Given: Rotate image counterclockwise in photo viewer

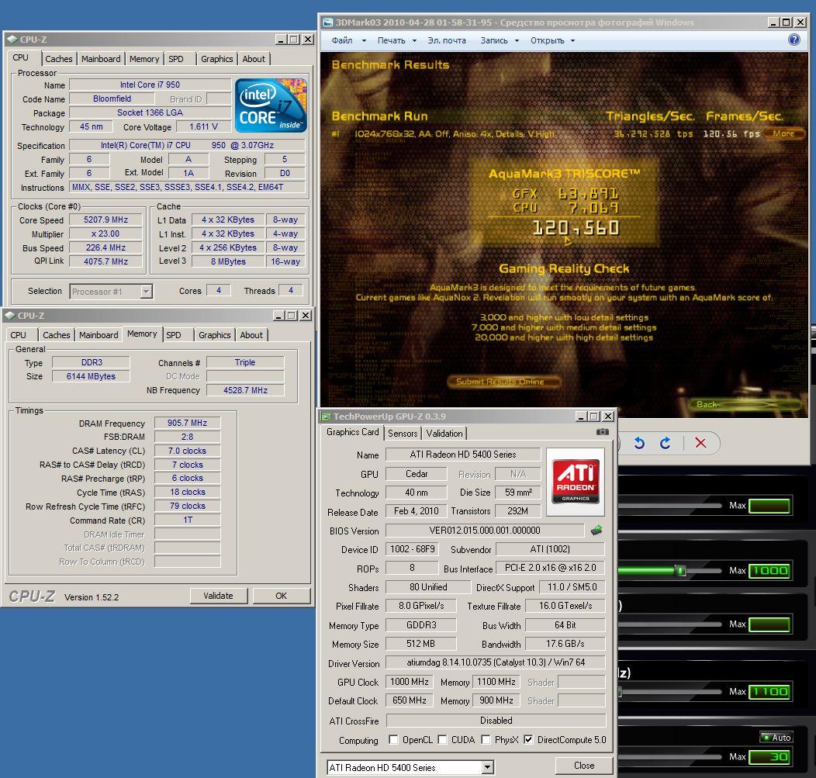Looking at the screenshot, I should tap(639, 443).
